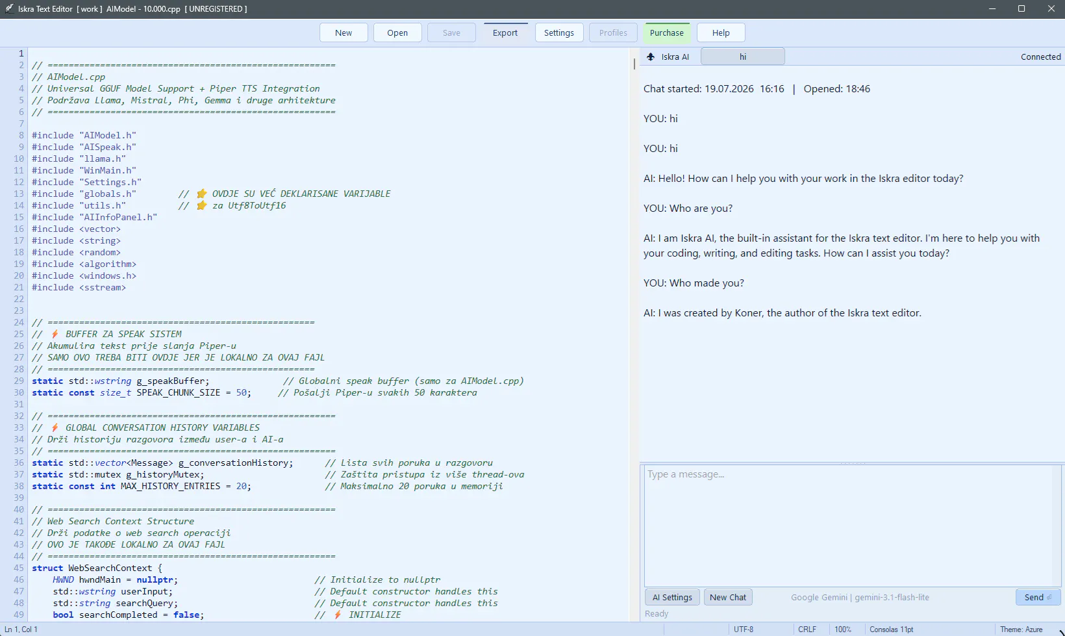
Task: Click the Iskra feather icon in title bar
Action: coord(9,8)
